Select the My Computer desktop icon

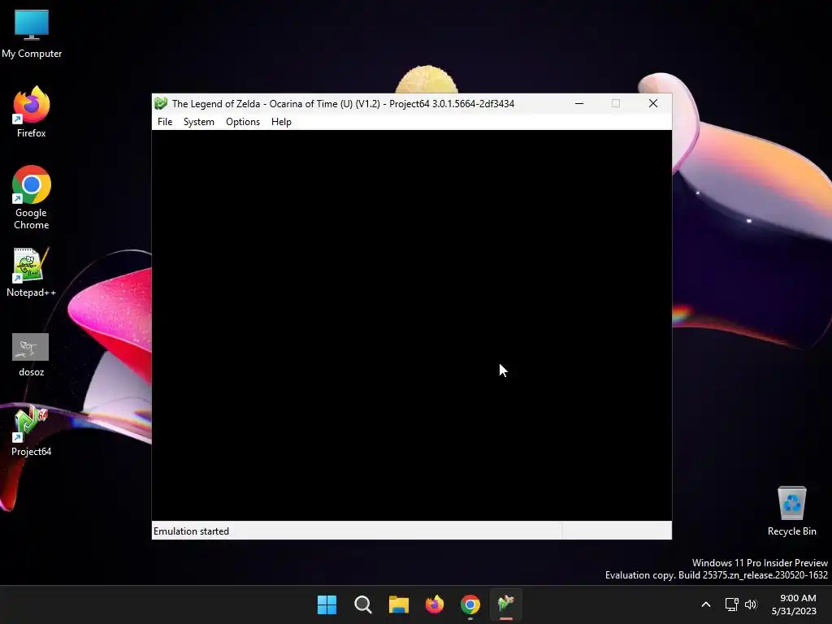click(32, 34)
